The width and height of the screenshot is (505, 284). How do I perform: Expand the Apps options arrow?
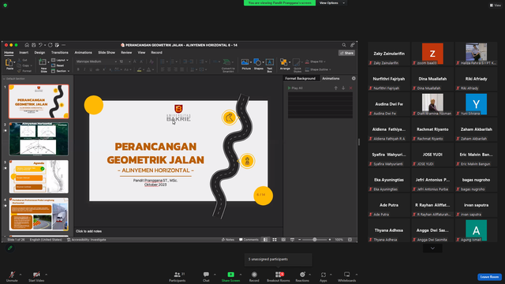point(331,275)
